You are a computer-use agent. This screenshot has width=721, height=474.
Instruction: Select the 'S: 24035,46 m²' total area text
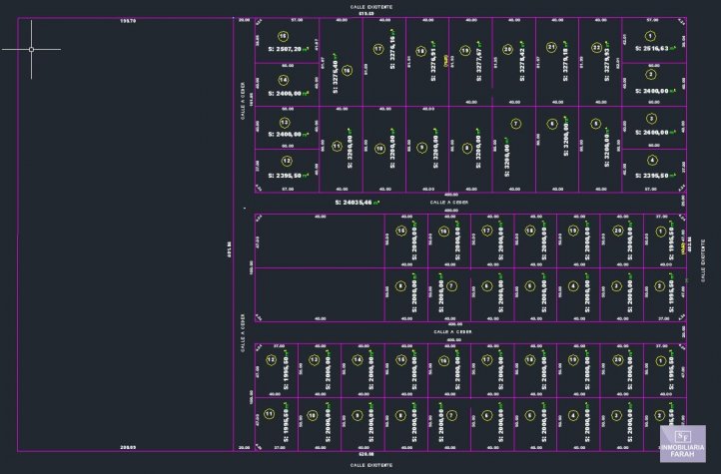pos(358,203)
